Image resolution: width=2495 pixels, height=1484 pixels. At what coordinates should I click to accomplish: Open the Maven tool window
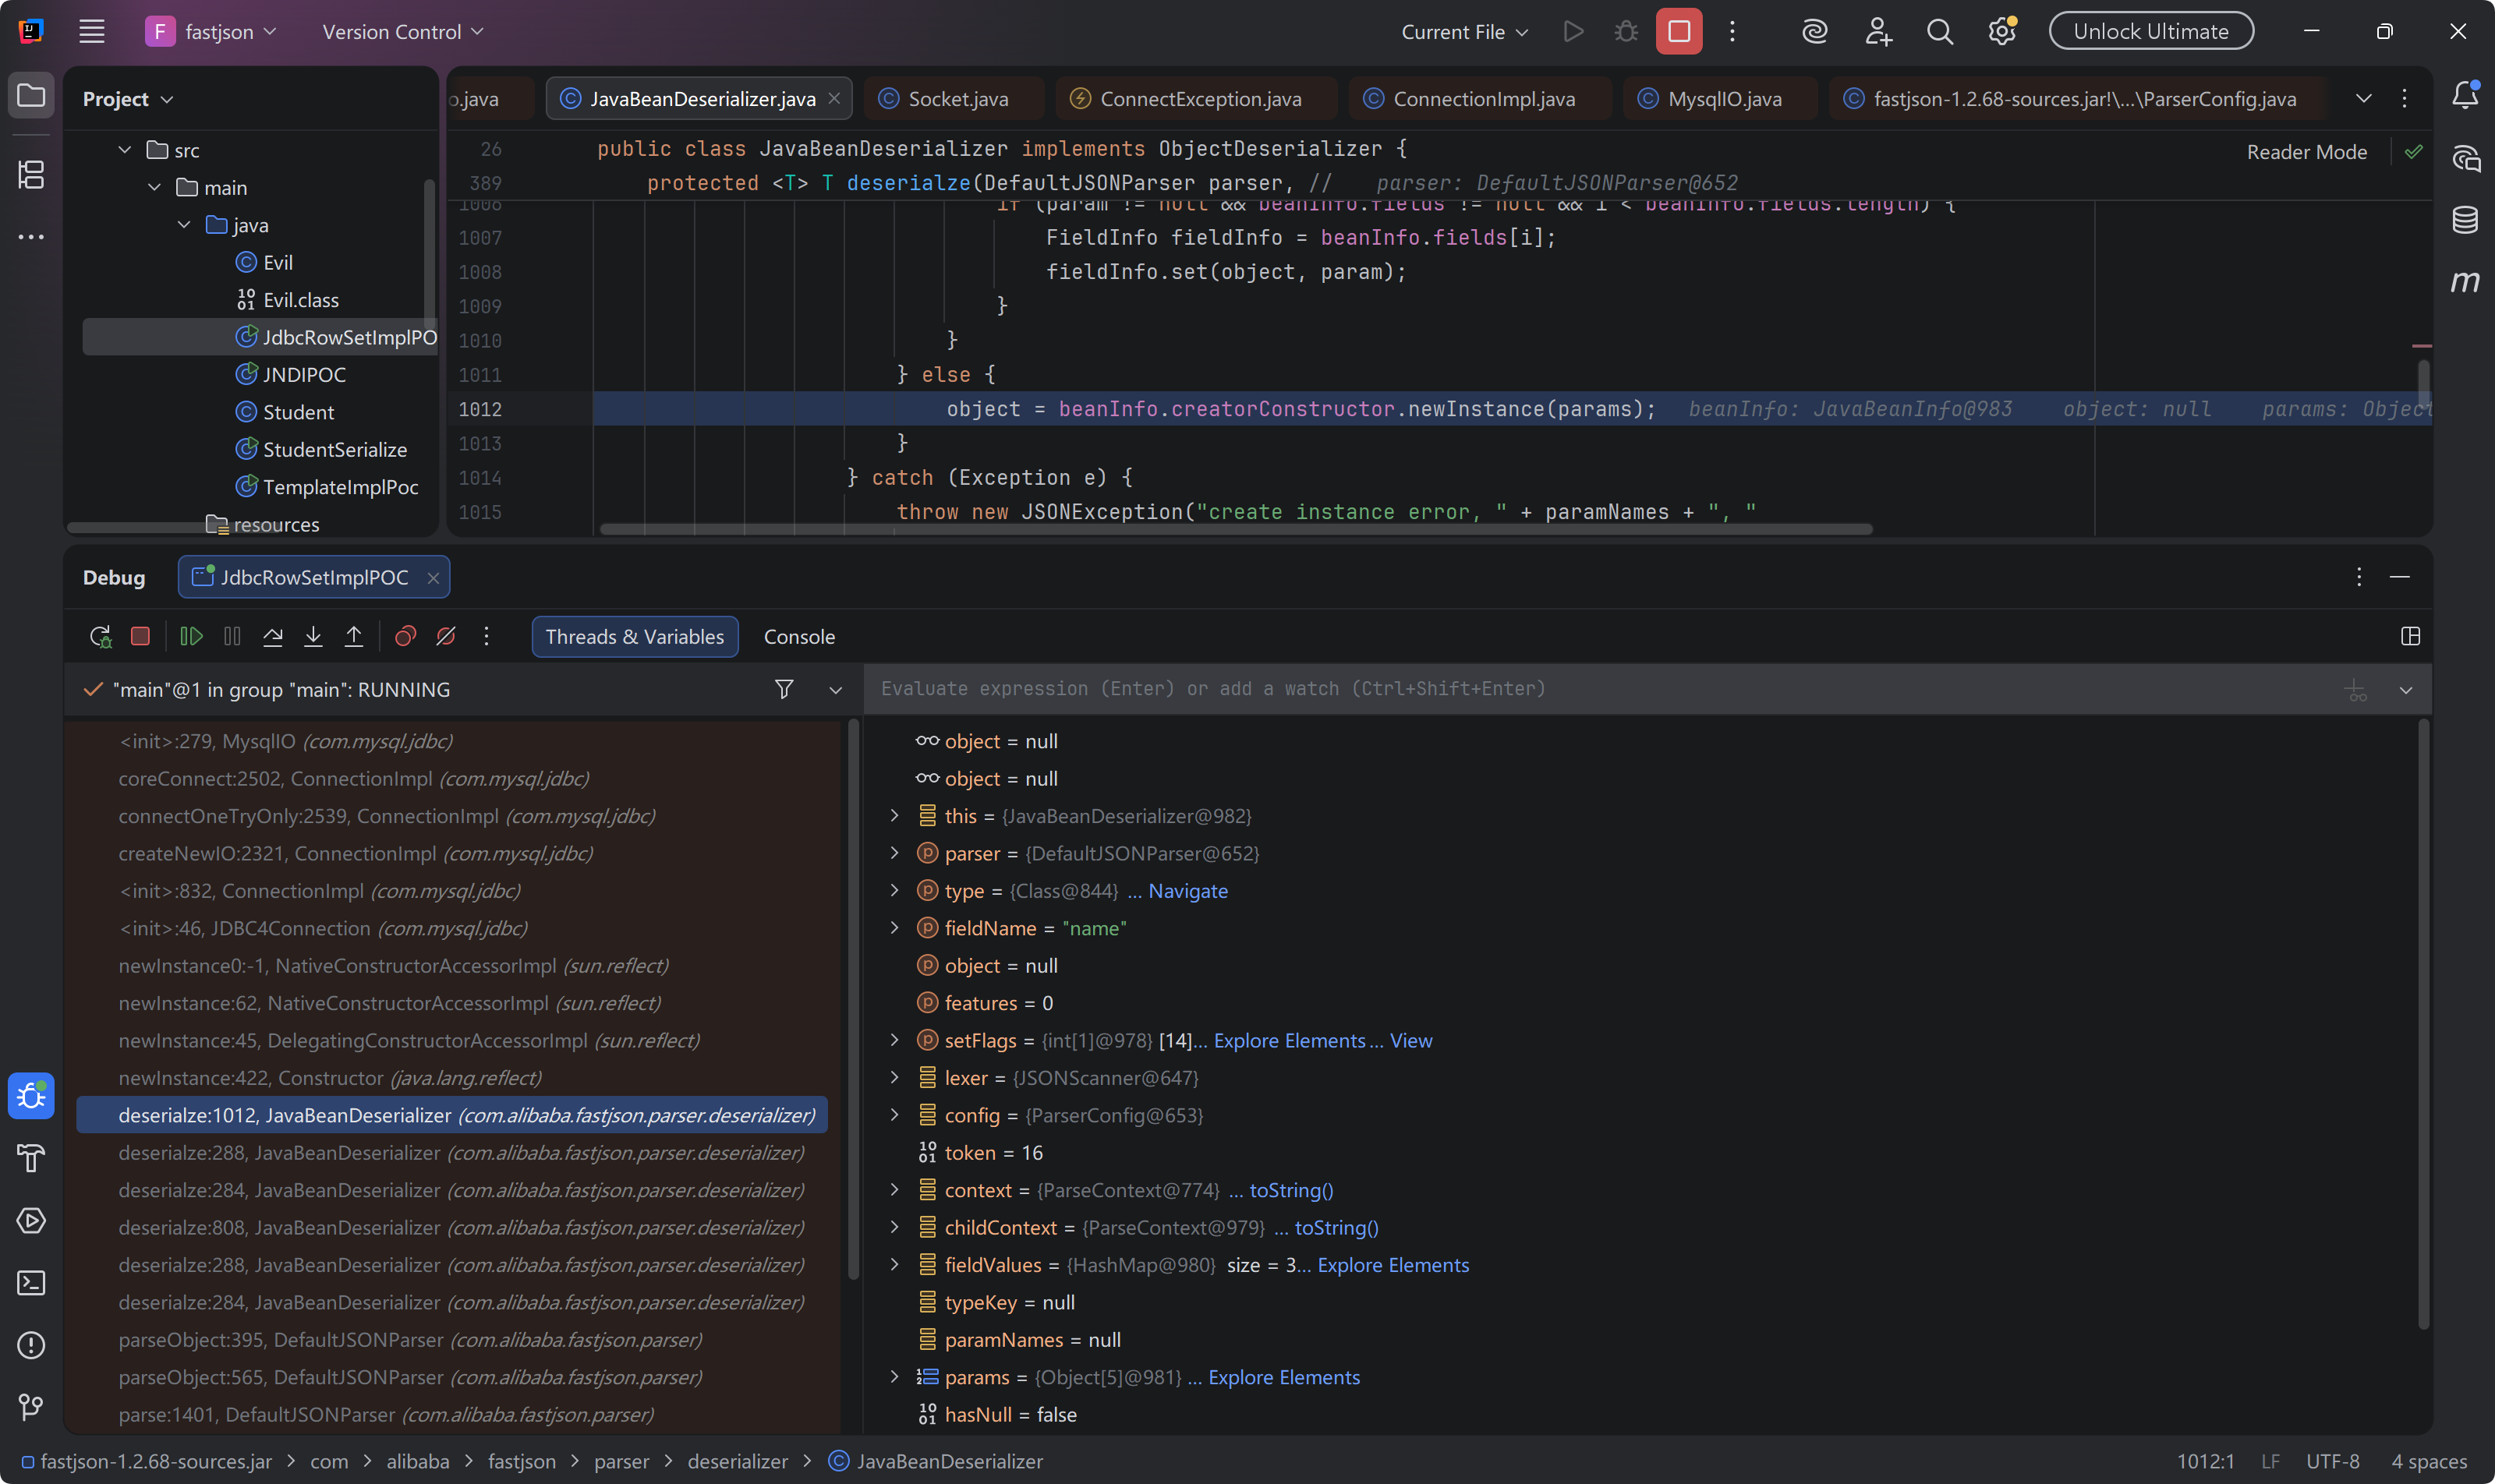coord(2465,281)
